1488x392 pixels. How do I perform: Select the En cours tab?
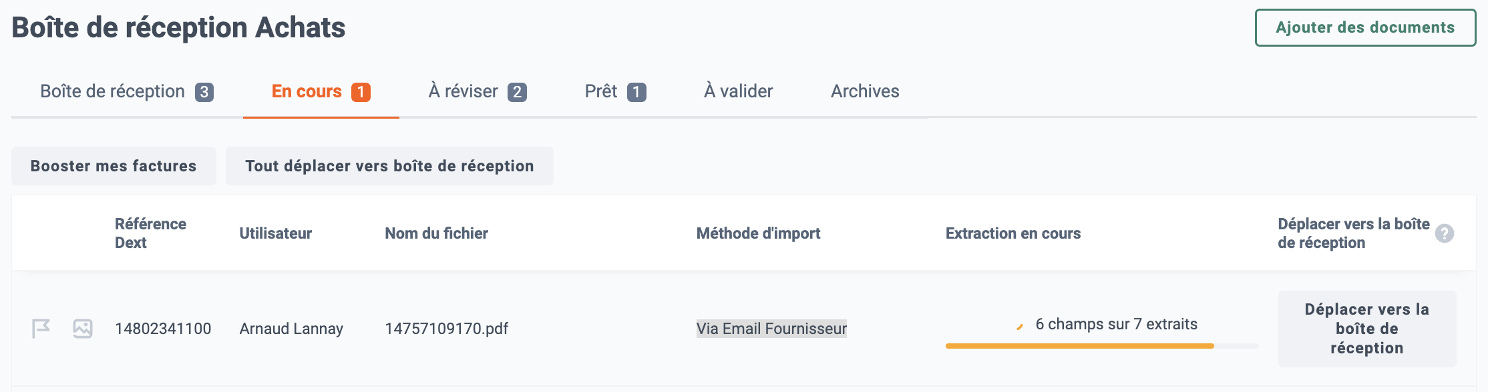tap(321, 91)
